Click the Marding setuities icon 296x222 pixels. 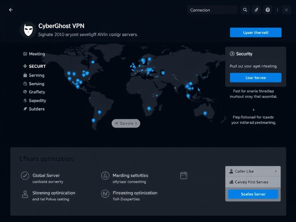105,175
